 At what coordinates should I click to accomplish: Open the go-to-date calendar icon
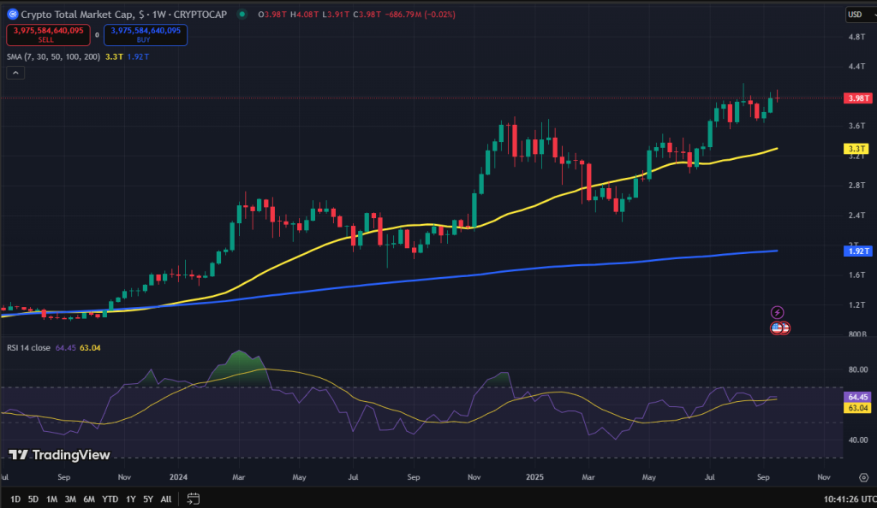click(193, 499)
